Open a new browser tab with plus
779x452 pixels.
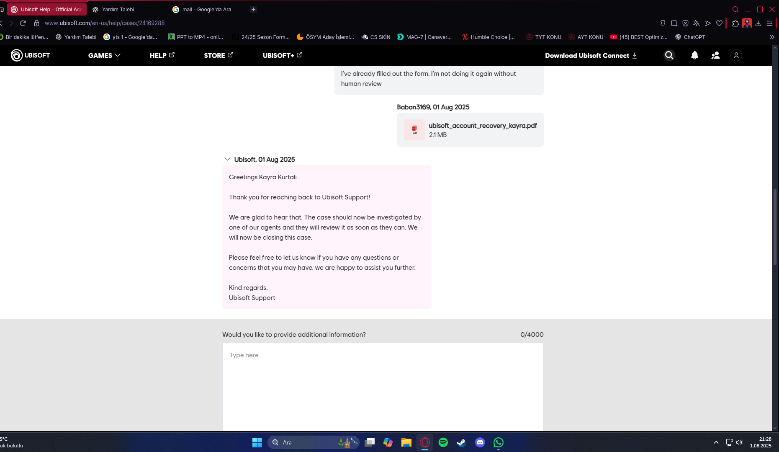pyautogui.click(x=253, y=9)
